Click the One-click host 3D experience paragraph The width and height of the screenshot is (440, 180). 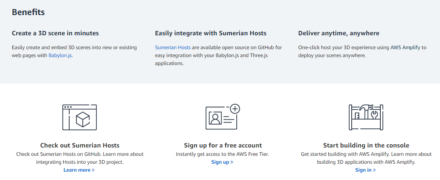(x=362, y=52)
